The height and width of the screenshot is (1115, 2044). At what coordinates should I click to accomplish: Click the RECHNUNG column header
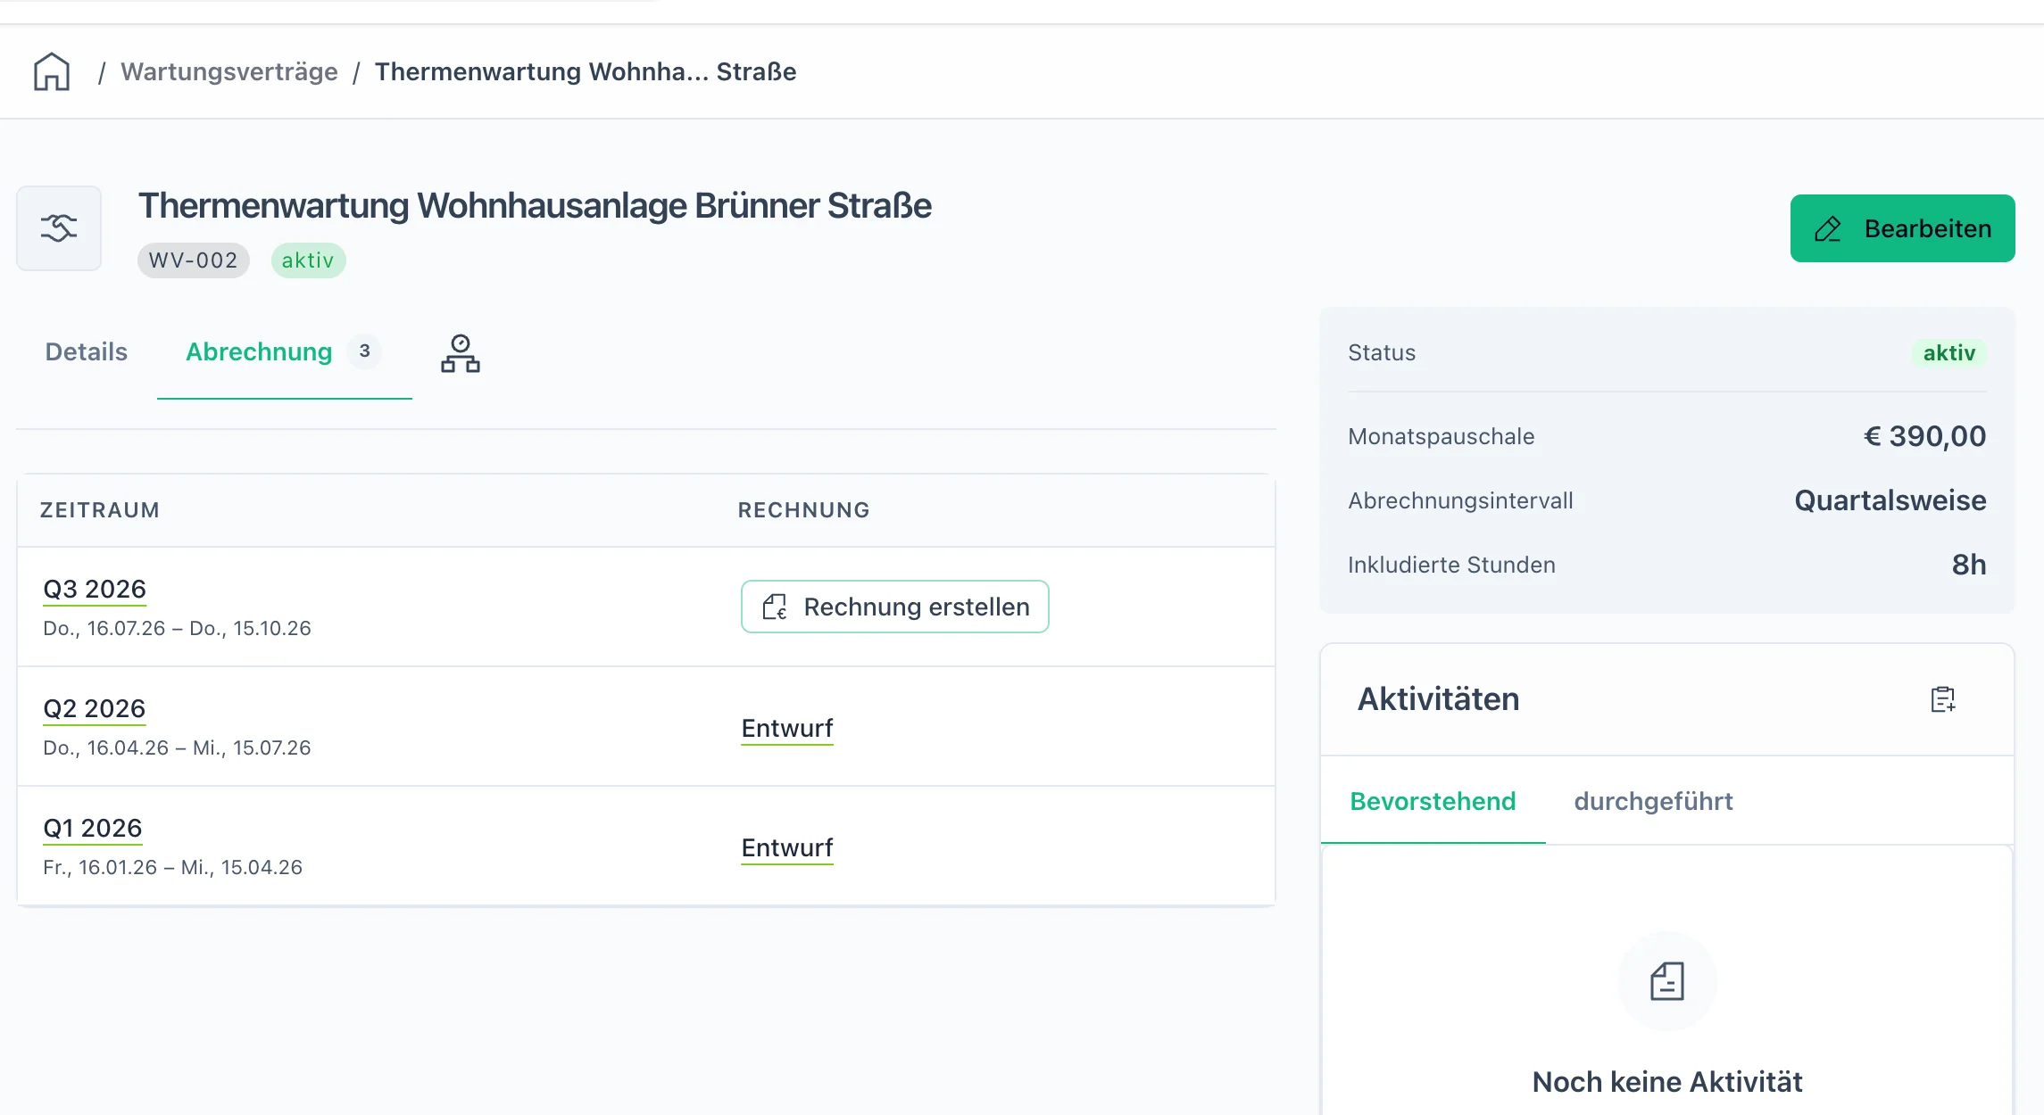tap(804, 510)
